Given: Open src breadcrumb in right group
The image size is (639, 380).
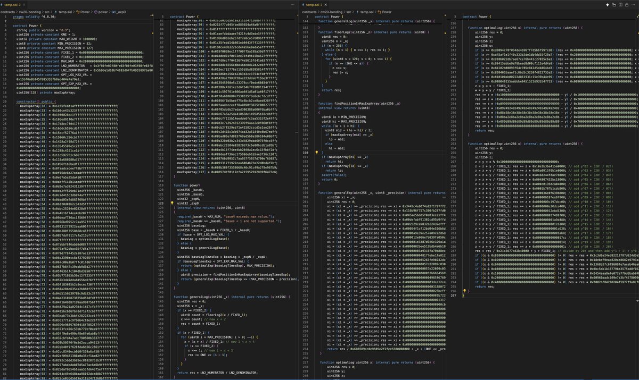Looking at the screenshot, I should (x=349, y=11).
